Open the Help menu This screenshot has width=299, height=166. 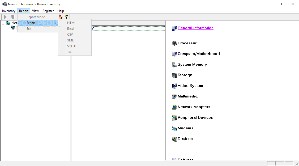61,11
